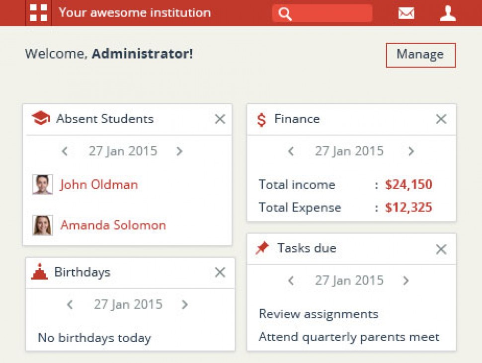Viewport: 482px width, 363px height.
Task: Go to previous date in Tasks due
Action: pyautogui.click(x=291, y=281)
